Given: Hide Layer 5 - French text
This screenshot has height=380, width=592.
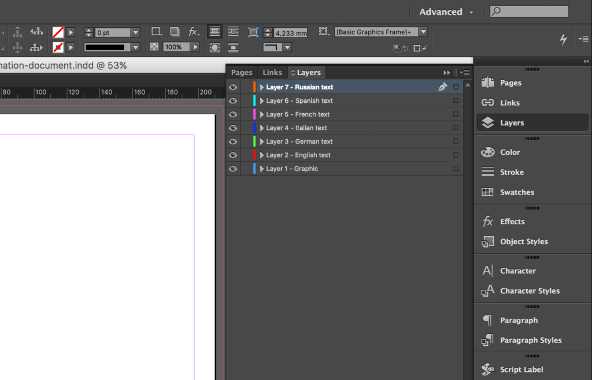Looking at the screenshot, I should (x=233, y=114).
